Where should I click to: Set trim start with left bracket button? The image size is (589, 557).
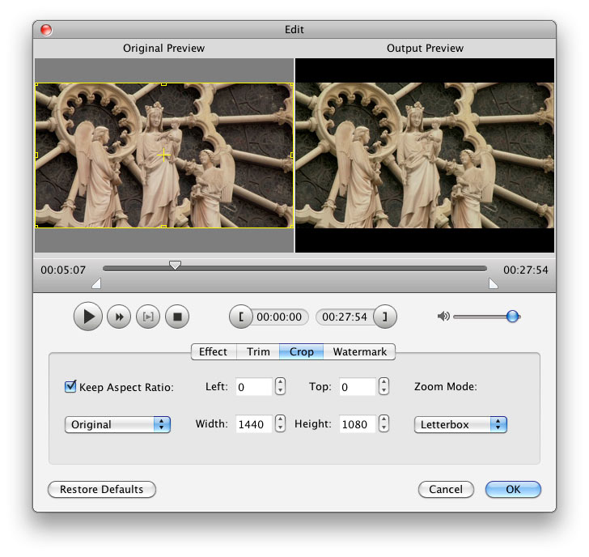point(241,317)
